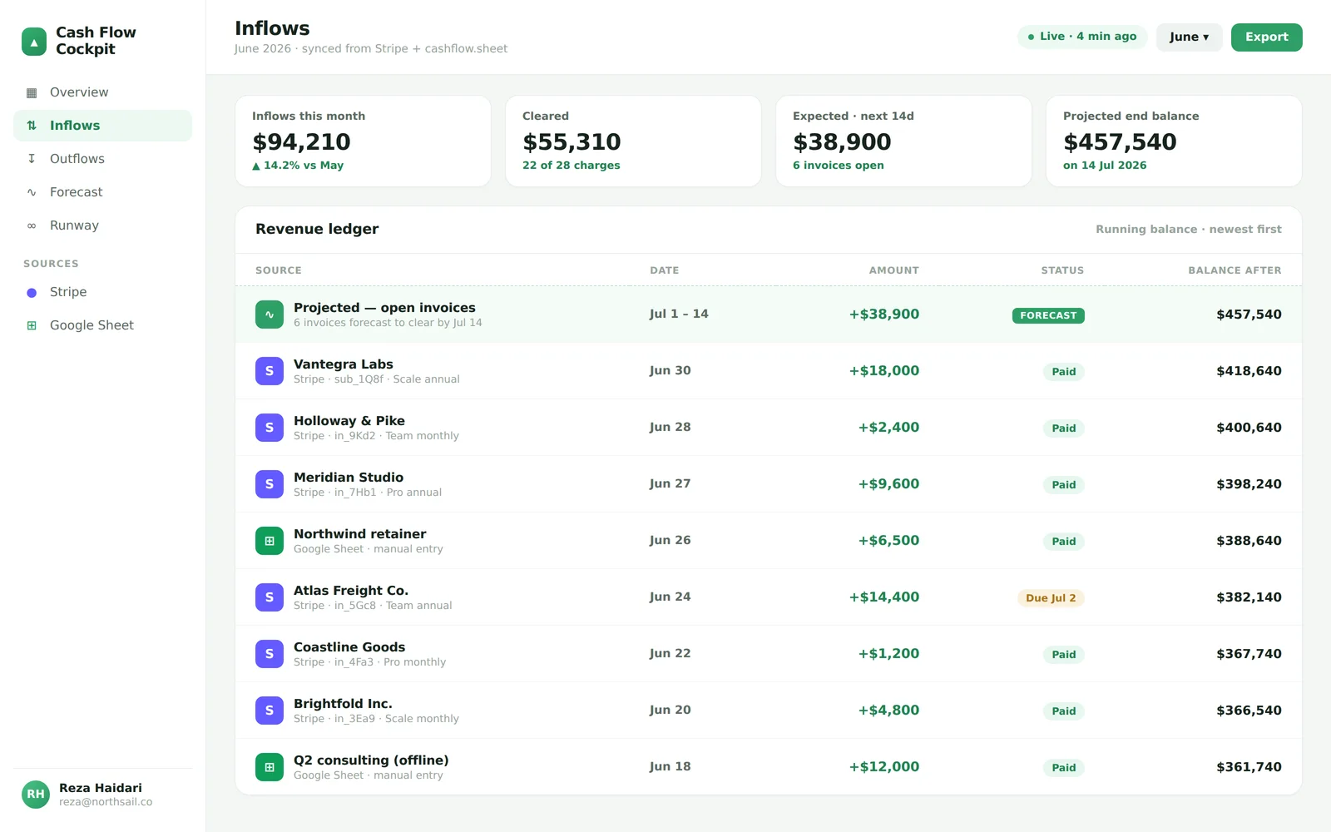1331x832 pixels.
Task: Click the Inflows this month card
Action: point(363,141)
